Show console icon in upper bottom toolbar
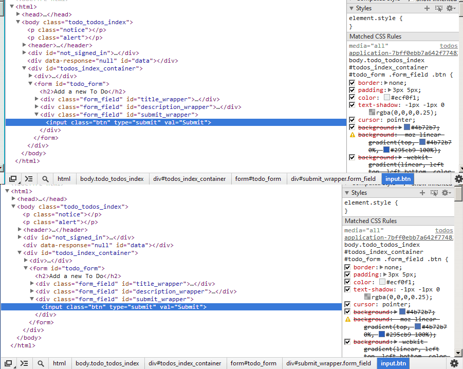Image resolution: width=463 pixels, height=369 pixels. pos(29,179)
